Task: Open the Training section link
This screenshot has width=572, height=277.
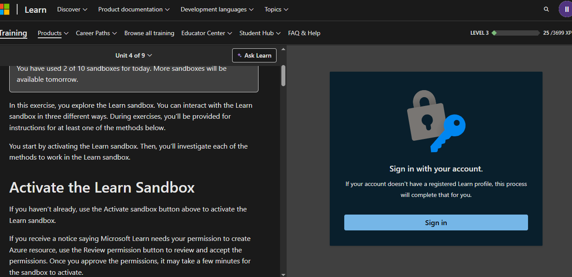Action: click(x=13, y=33)
